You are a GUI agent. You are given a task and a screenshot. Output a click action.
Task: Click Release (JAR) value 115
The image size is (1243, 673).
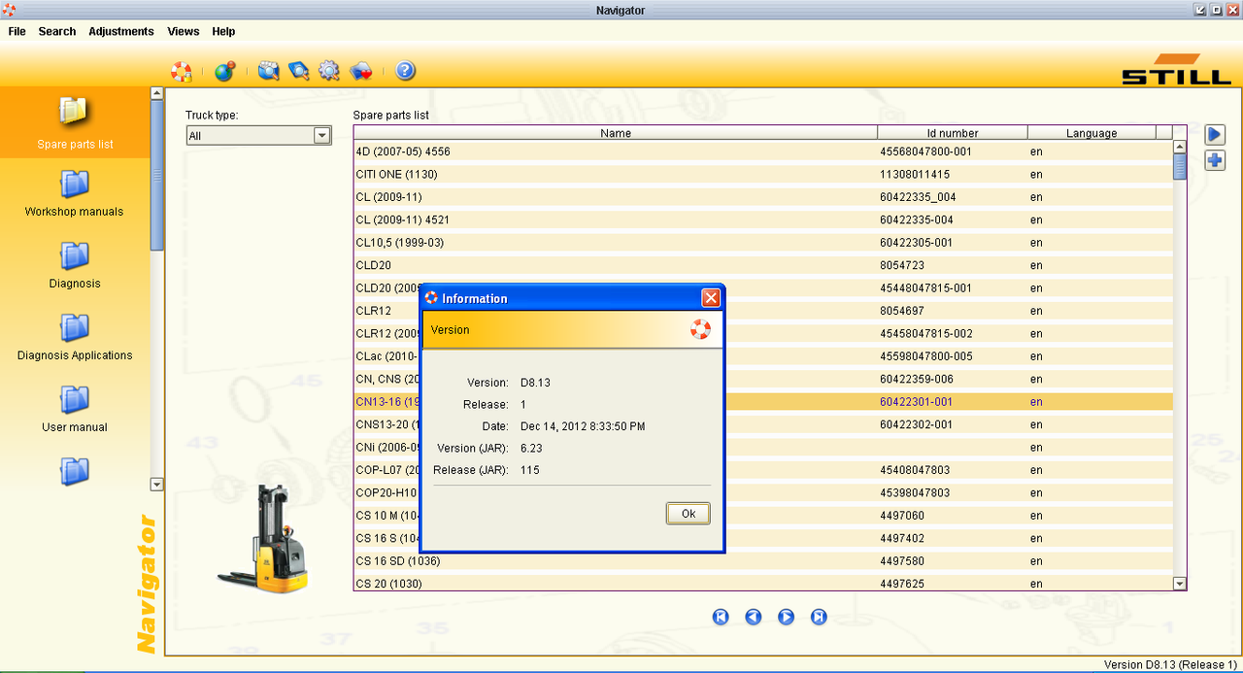click(x=530, y=470)
